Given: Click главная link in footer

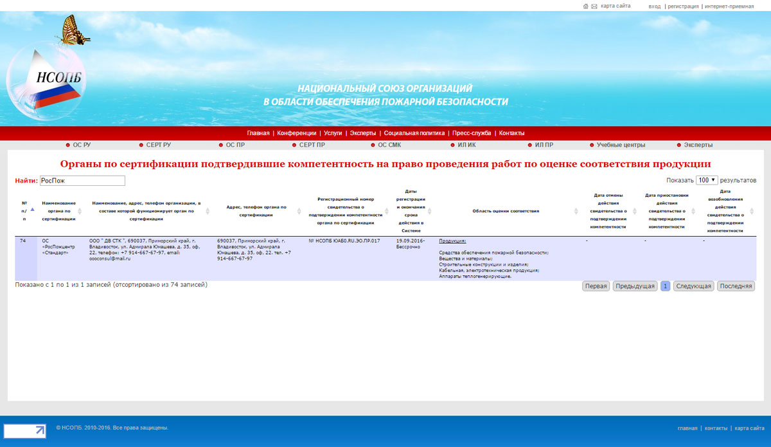Looking at the screenshot, I should [x=687, y=428].
